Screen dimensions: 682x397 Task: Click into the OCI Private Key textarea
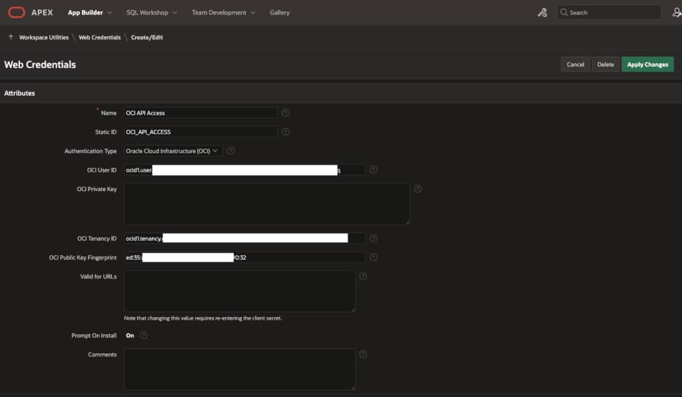click(266, 204)
